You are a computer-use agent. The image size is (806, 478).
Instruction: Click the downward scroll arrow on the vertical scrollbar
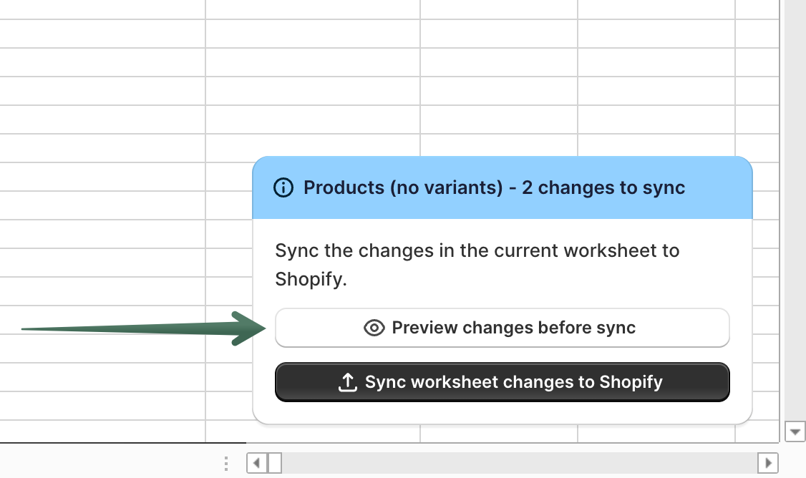795,431
